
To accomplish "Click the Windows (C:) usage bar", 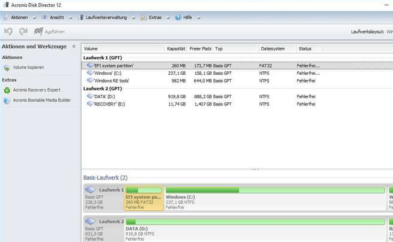I will click(x=275, y=190).
